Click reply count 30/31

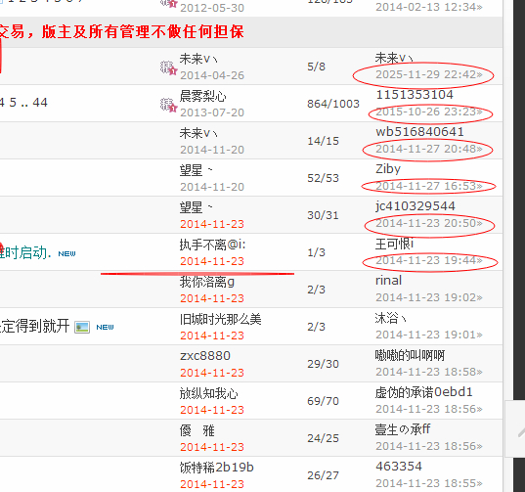click(323, 215)
